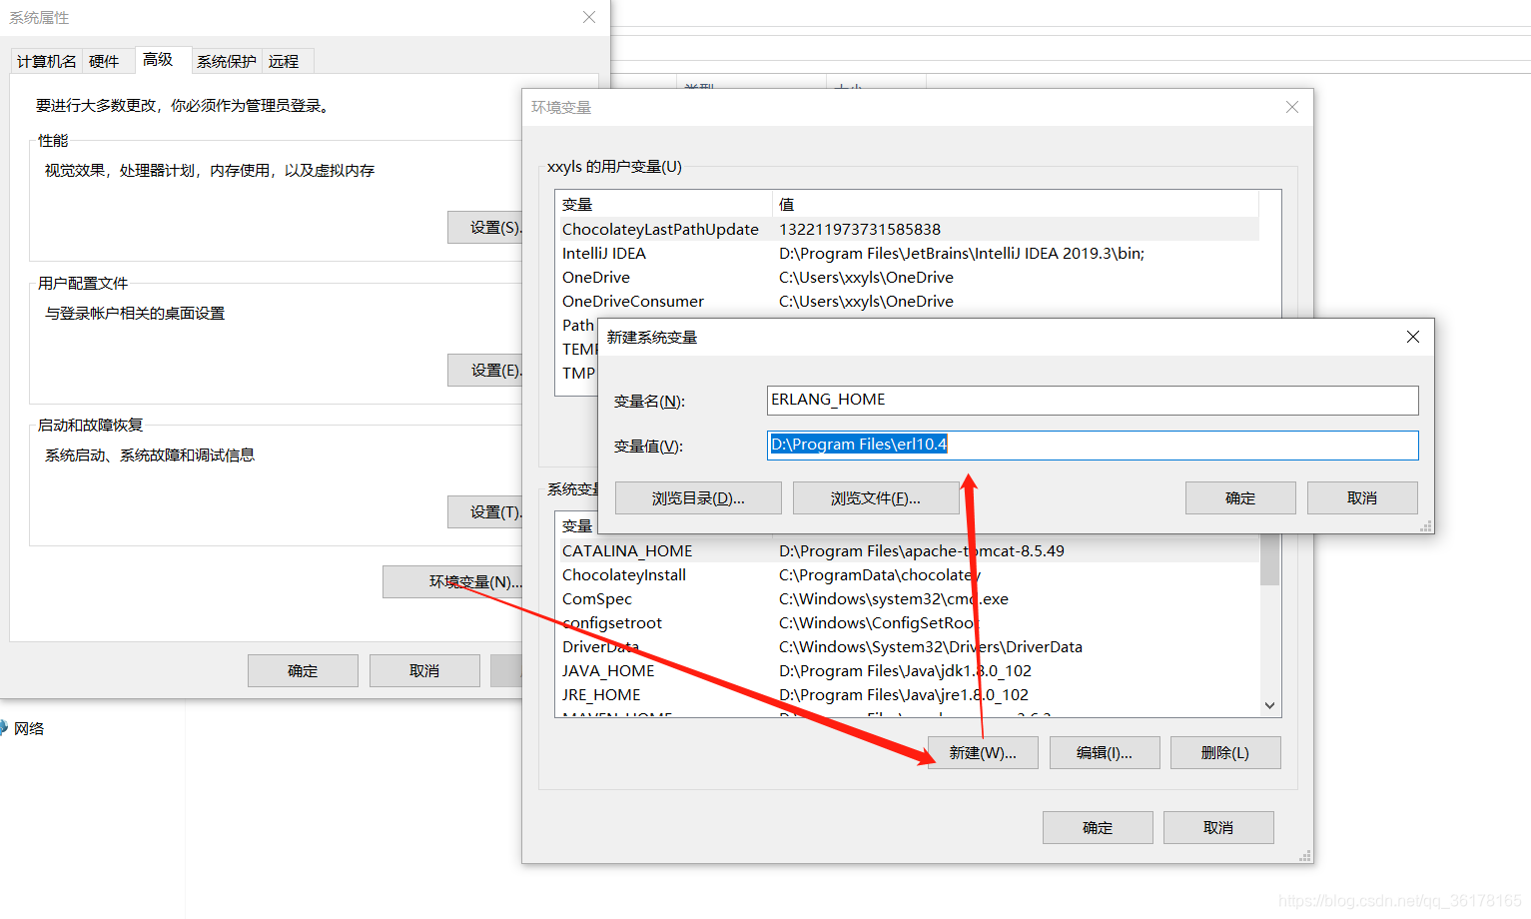Select the Path user variable

577,325
